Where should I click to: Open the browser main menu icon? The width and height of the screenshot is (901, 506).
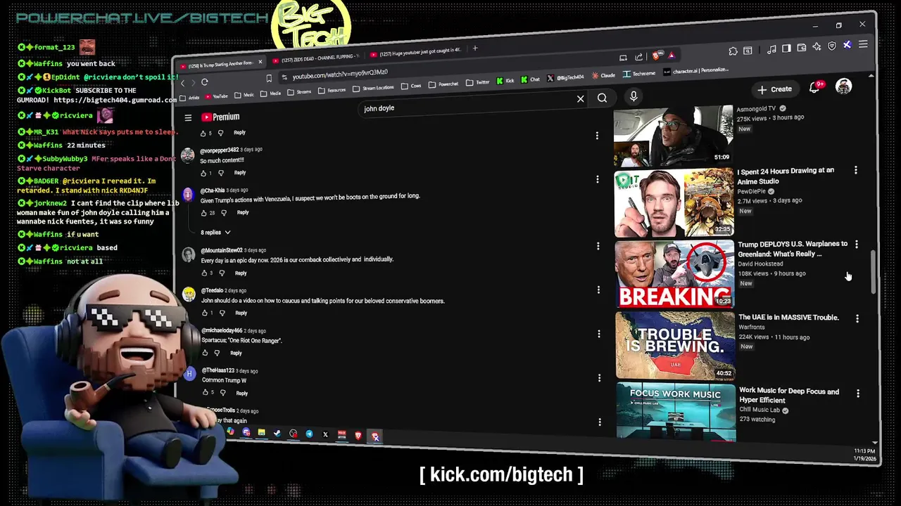[863, 45]
